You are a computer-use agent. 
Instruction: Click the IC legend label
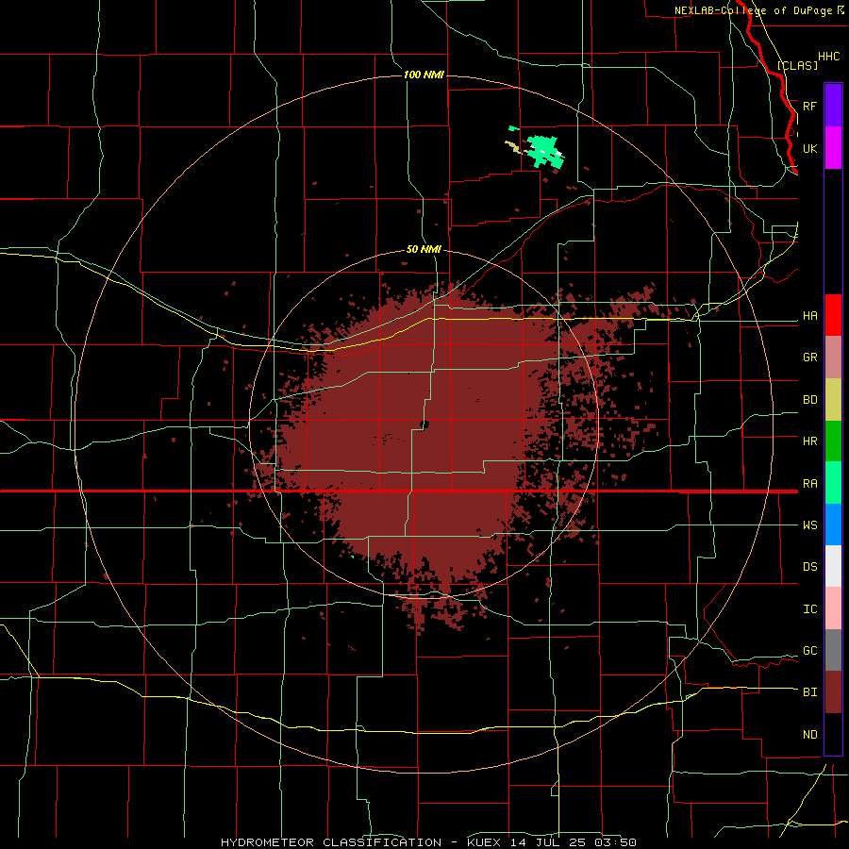pyautogui.click(x=809, y=609)
